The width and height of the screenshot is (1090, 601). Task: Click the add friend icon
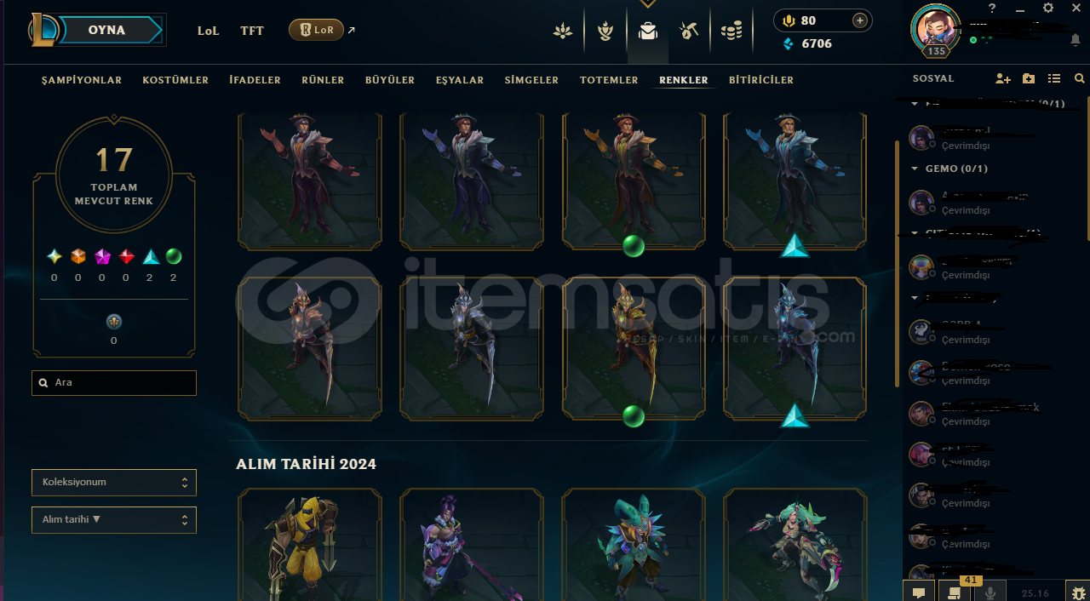click(x=1003, y=78)
